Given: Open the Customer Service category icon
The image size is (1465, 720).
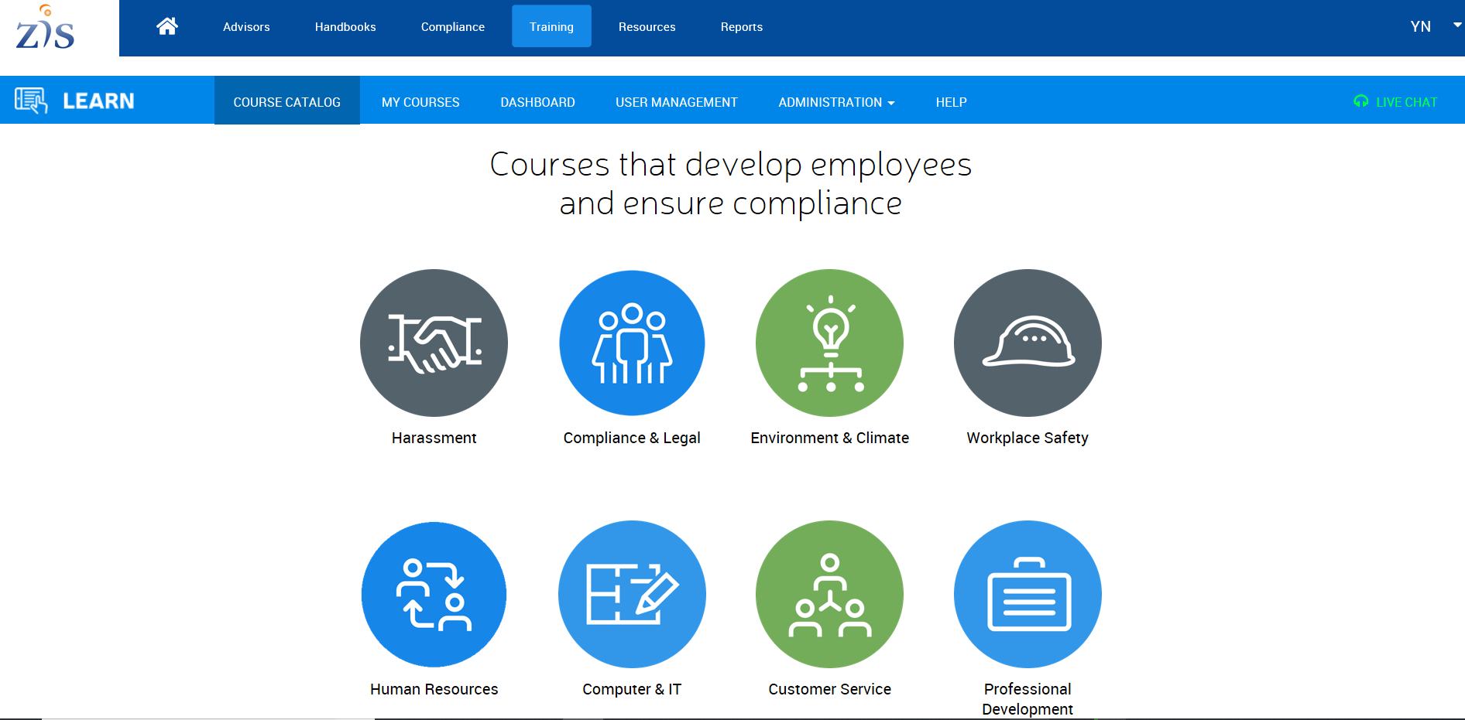Looking at the screenshot, I should click(829, 594).
